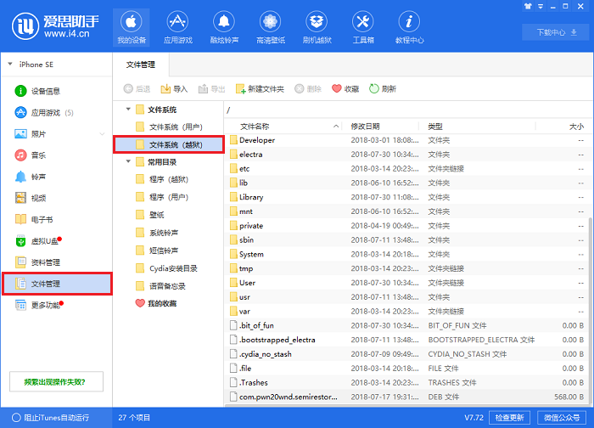Viewport: 594px width, 428px height.
Task: Click the 频繁出现操作失败? link button
Action: click(x=56, y=382)
